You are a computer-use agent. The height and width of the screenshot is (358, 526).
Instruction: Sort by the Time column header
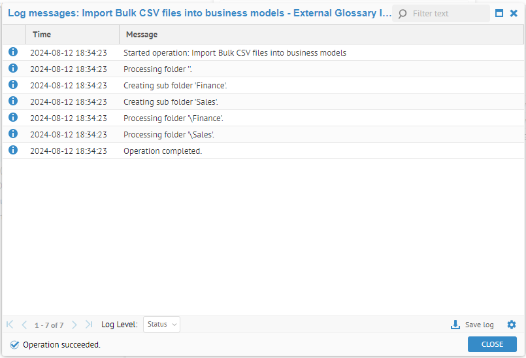72,35
